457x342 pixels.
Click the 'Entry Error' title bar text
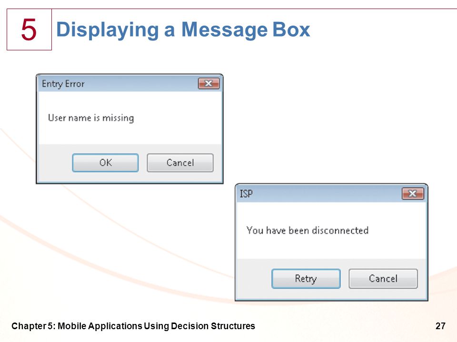tap(63, 84)
